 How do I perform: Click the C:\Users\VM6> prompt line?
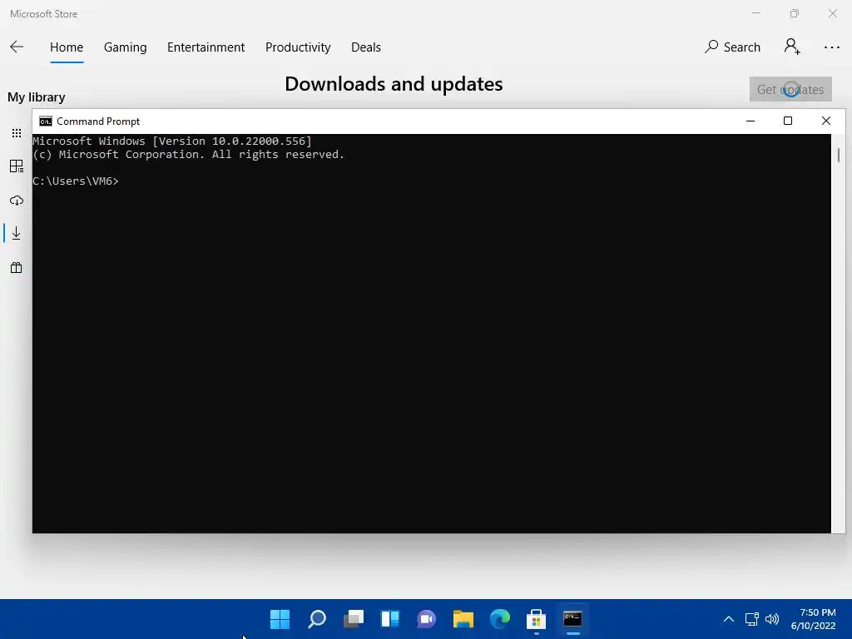point(76,181)
